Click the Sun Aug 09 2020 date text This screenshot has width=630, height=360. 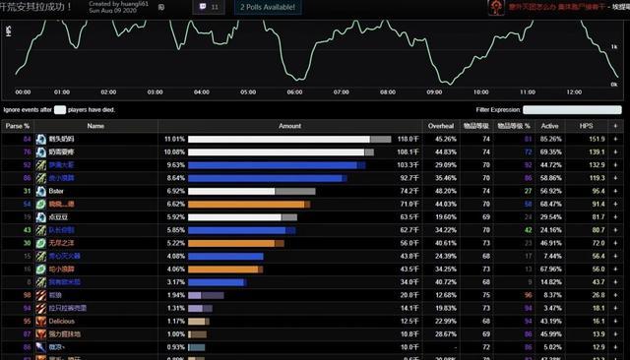[113, 11]
